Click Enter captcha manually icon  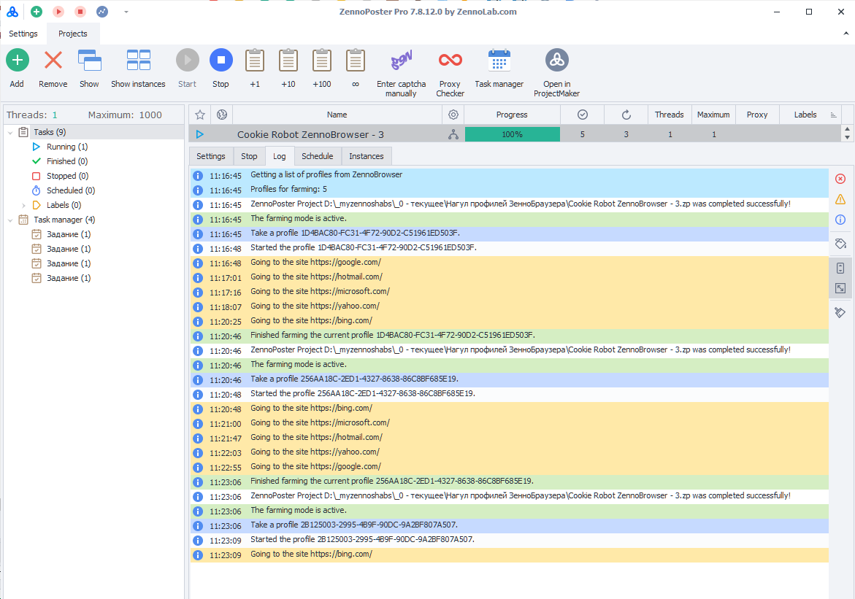401,60
